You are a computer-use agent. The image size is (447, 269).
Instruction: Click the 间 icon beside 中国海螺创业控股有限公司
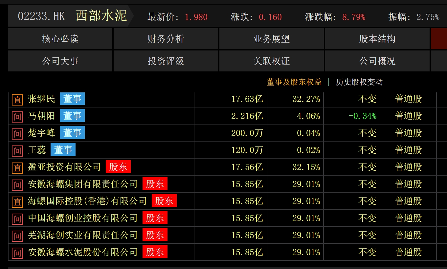(17, 219)
